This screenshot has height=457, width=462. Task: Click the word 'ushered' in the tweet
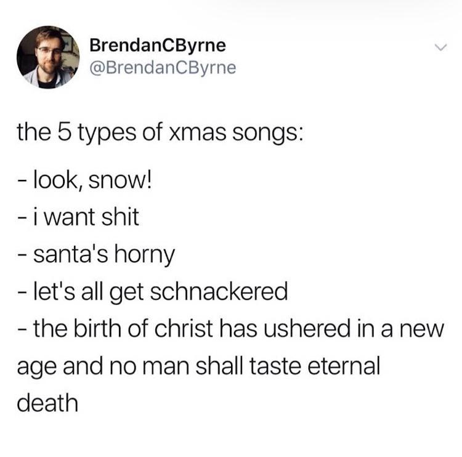pyautogui.click(x=307, y=328)
